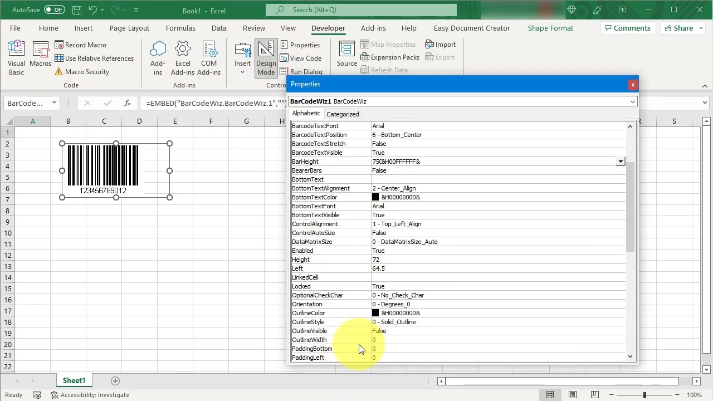The image size is (713, 401).
Task: Switch to the Page Layout tab
Action: pos(129,28)
